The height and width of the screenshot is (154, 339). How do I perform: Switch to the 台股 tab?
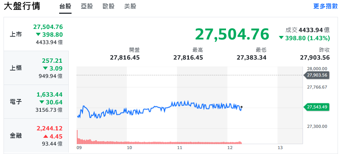click(x=65, y=6)
